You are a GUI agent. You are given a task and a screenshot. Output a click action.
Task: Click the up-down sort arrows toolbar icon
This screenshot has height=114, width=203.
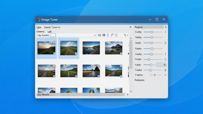click(108, 35)
